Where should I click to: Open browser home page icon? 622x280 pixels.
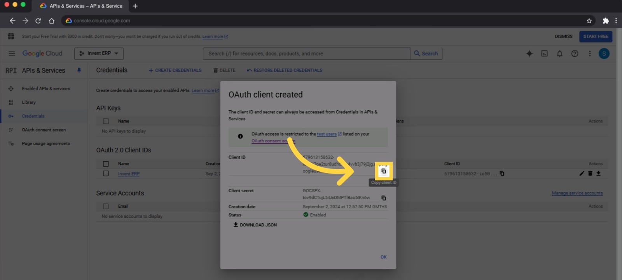51,21
